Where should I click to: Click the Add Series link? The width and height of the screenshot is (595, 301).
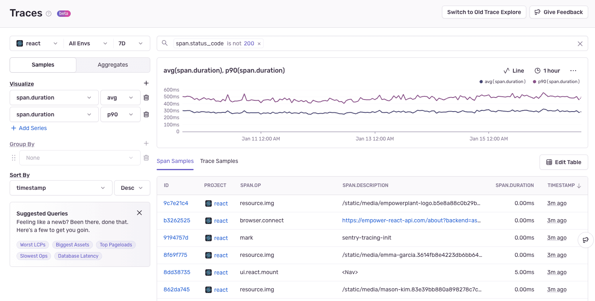point(29,128)
